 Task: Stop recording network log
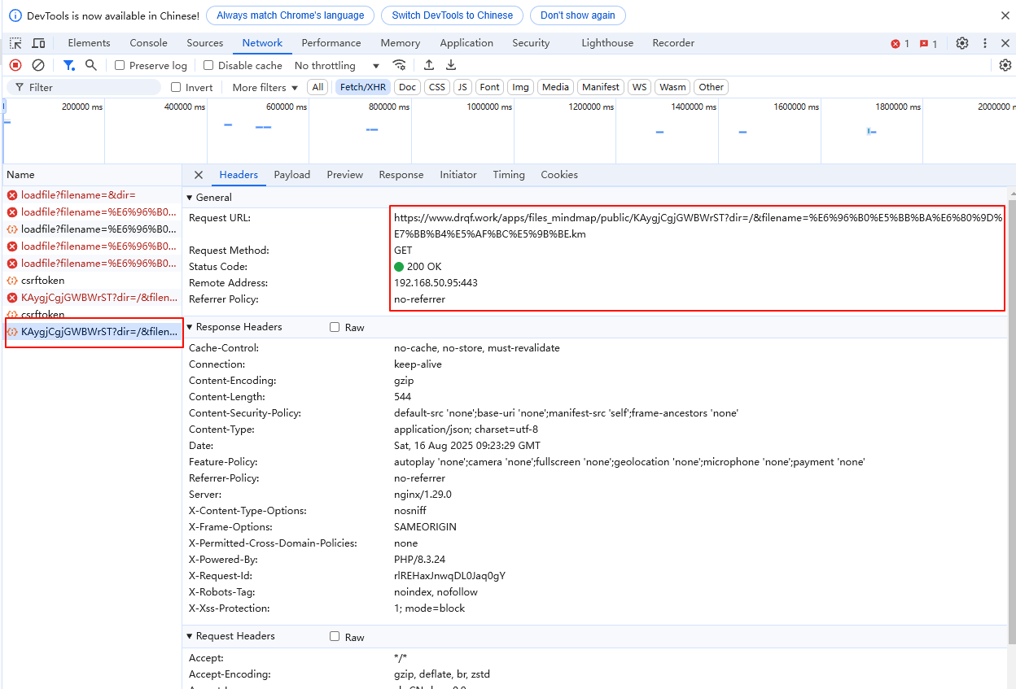tap(15, 65)
